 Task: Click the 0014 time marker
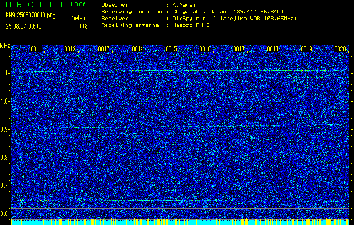pos(137,49)
